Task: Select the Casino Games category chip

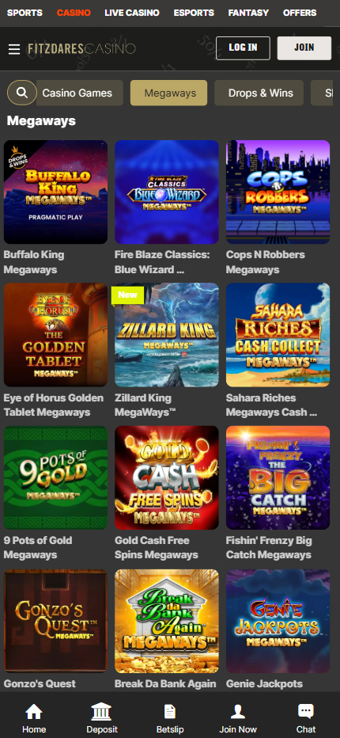Action: coord(77,93)
